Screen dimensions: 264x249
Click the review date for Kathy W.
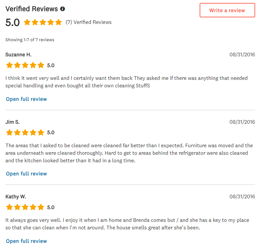pyautogui.click(x=242, y=197)
